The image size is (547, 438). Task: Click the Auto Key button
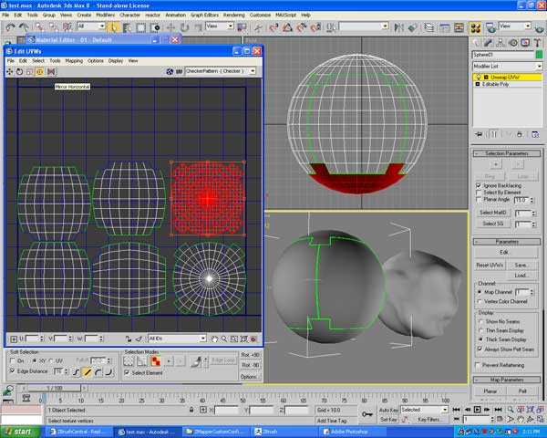click(388, 410)
